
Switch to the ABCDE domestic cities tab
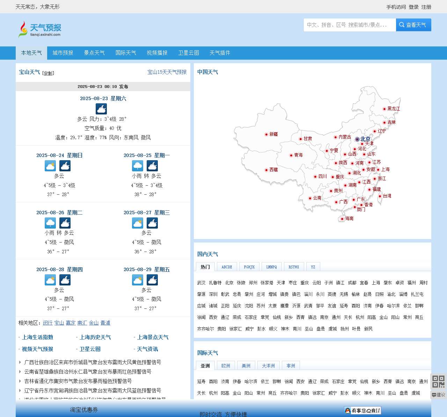pos(227,267)
